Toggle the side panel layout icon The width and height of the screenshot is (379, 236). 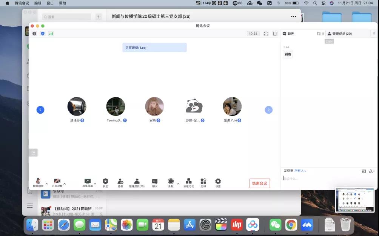[275, 34]
